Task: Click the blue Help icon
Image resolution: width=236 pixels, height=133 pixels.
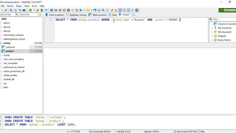Action: pos(52,10)
